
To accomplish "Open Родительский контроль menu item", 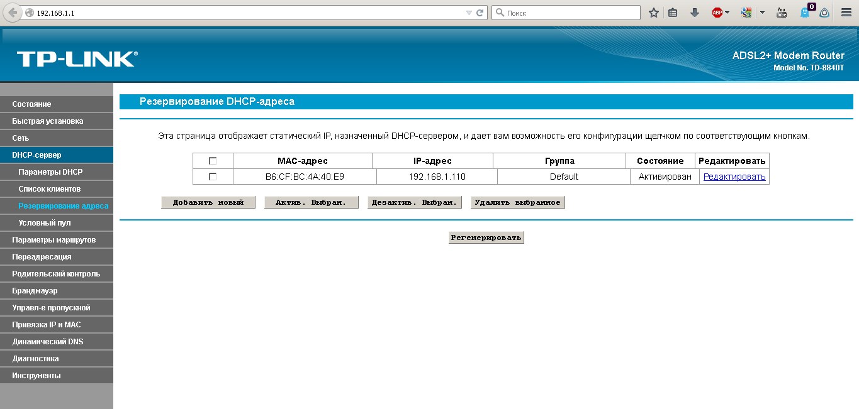I will (57, 273).
